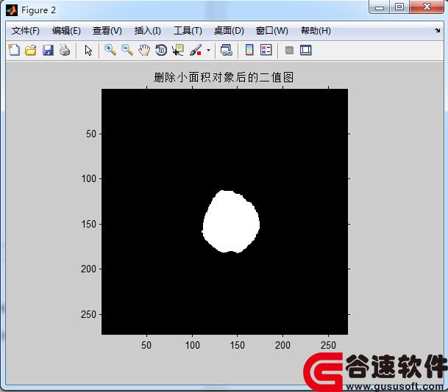
Task: Insert a legend with toolbar icon
Action: point(266,50)
